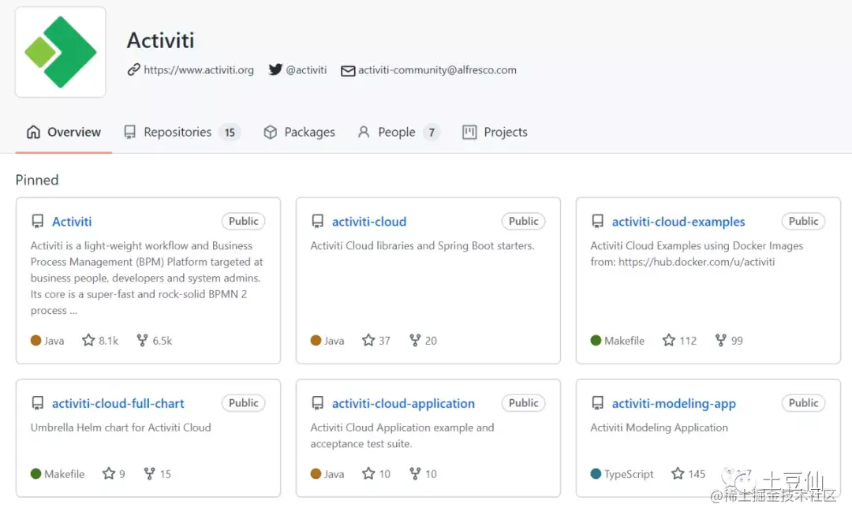852x519 pixels.
Task: Open the Activiti pinned repository link
Action: 72,222
